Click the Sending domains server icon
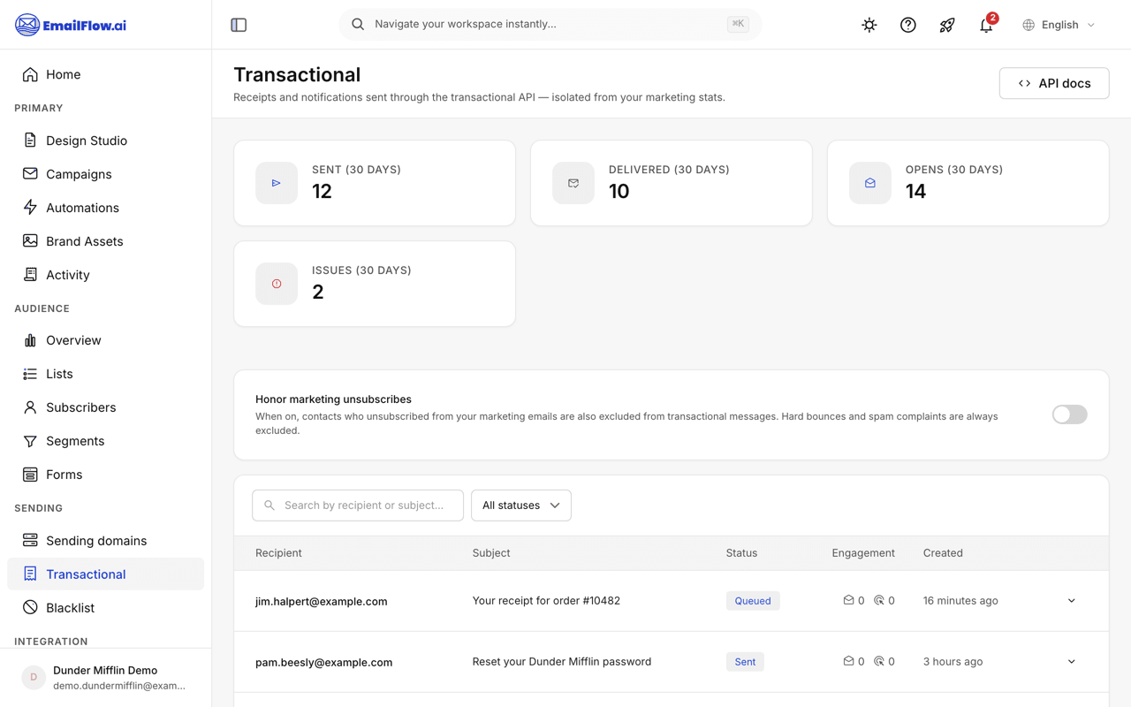The image size is (1131, 707). click(30, 540)
